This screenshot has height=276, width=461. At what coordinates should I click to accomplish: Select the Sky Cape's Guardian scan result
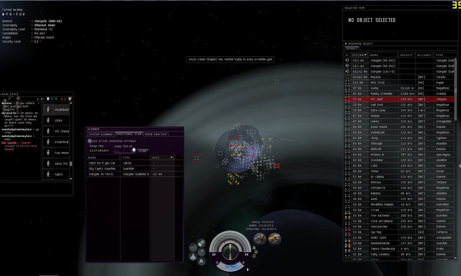(x=134, y=168)
